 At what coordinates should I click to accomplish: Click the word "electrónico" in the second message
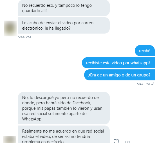click(x=33, y=28)
